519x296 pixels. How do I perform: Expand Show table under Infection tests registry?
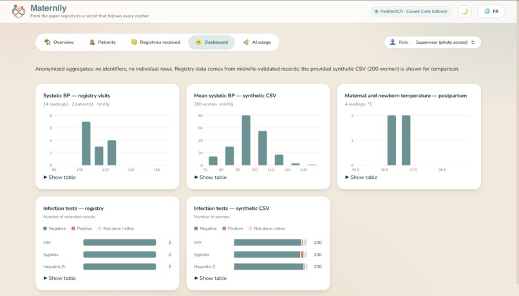pos(60,278)
